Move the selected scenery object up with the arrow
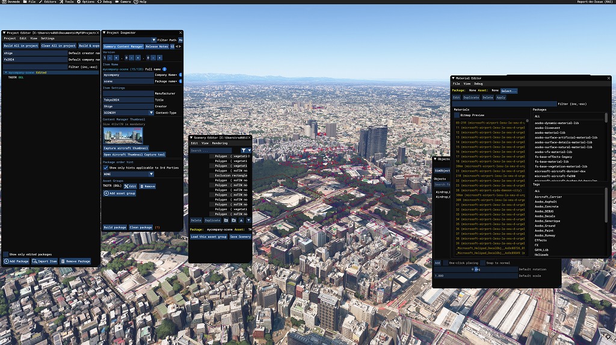 coord(241,220)
